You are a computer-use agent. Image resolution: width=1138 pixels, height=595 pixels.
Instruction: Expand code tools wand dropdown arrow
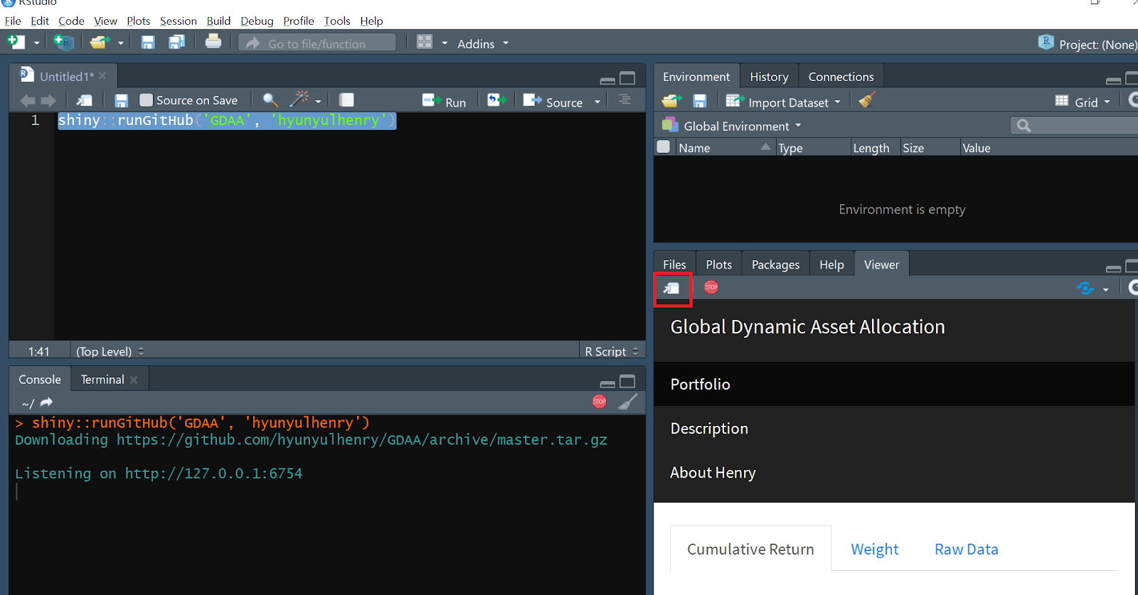tap(318, 102)
